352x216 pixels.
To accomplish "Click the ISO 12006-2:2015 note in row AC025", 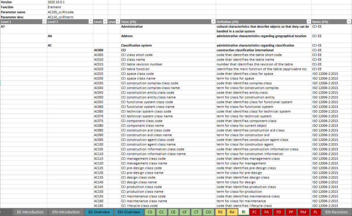I will click(x=332, y=74).
